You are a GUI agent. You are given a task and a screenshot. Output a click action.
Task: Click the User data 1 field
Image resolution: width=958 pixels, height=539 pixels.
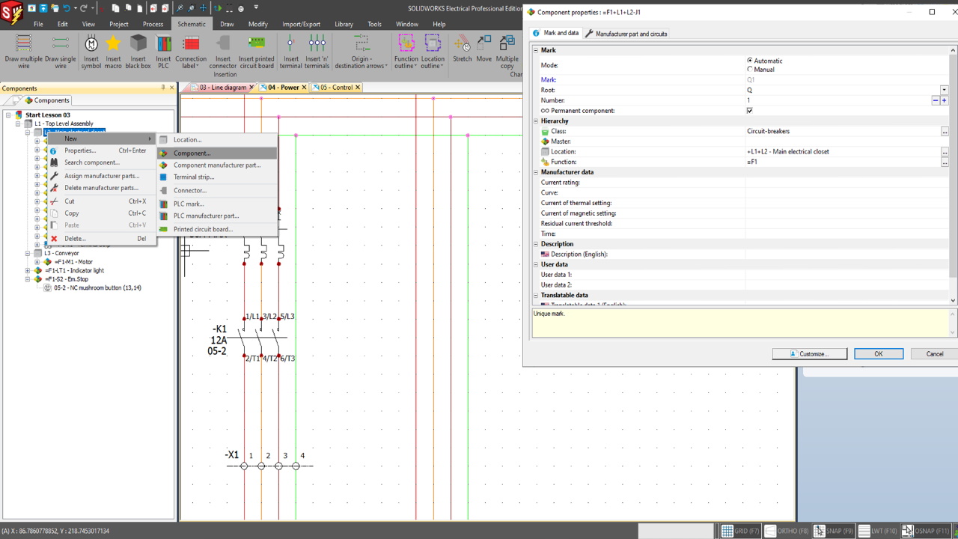coord(846,275)
